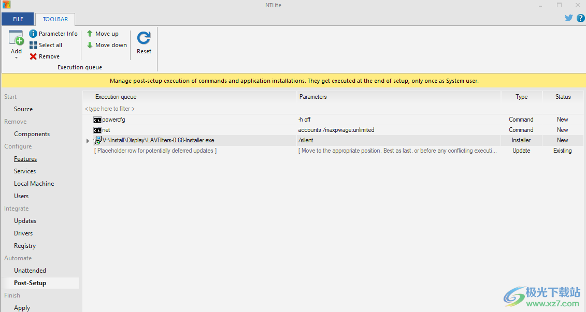Click the Update type cell
This screenshot has height=312, width=586.
click(521, 151)
